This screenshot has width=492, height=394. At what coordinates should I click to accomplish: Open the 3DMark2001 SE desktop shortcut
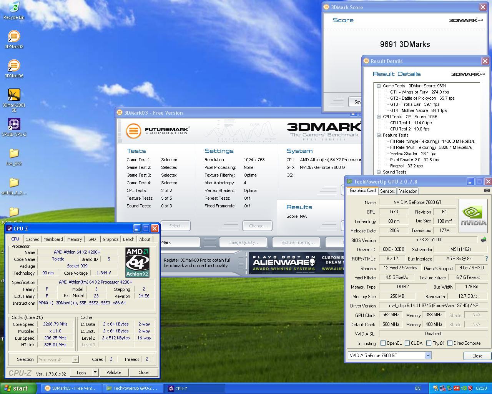coord(14,100)
